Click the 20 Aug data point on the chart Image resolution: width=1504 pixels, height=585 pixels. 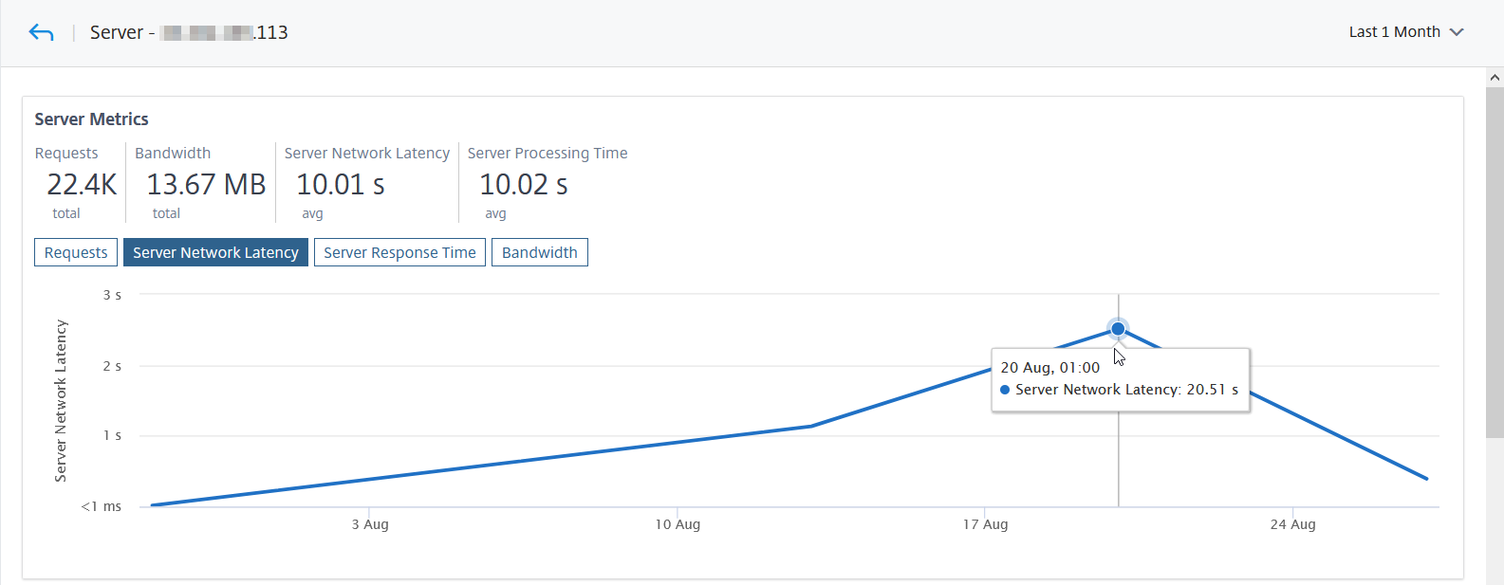coord(1118,329)
